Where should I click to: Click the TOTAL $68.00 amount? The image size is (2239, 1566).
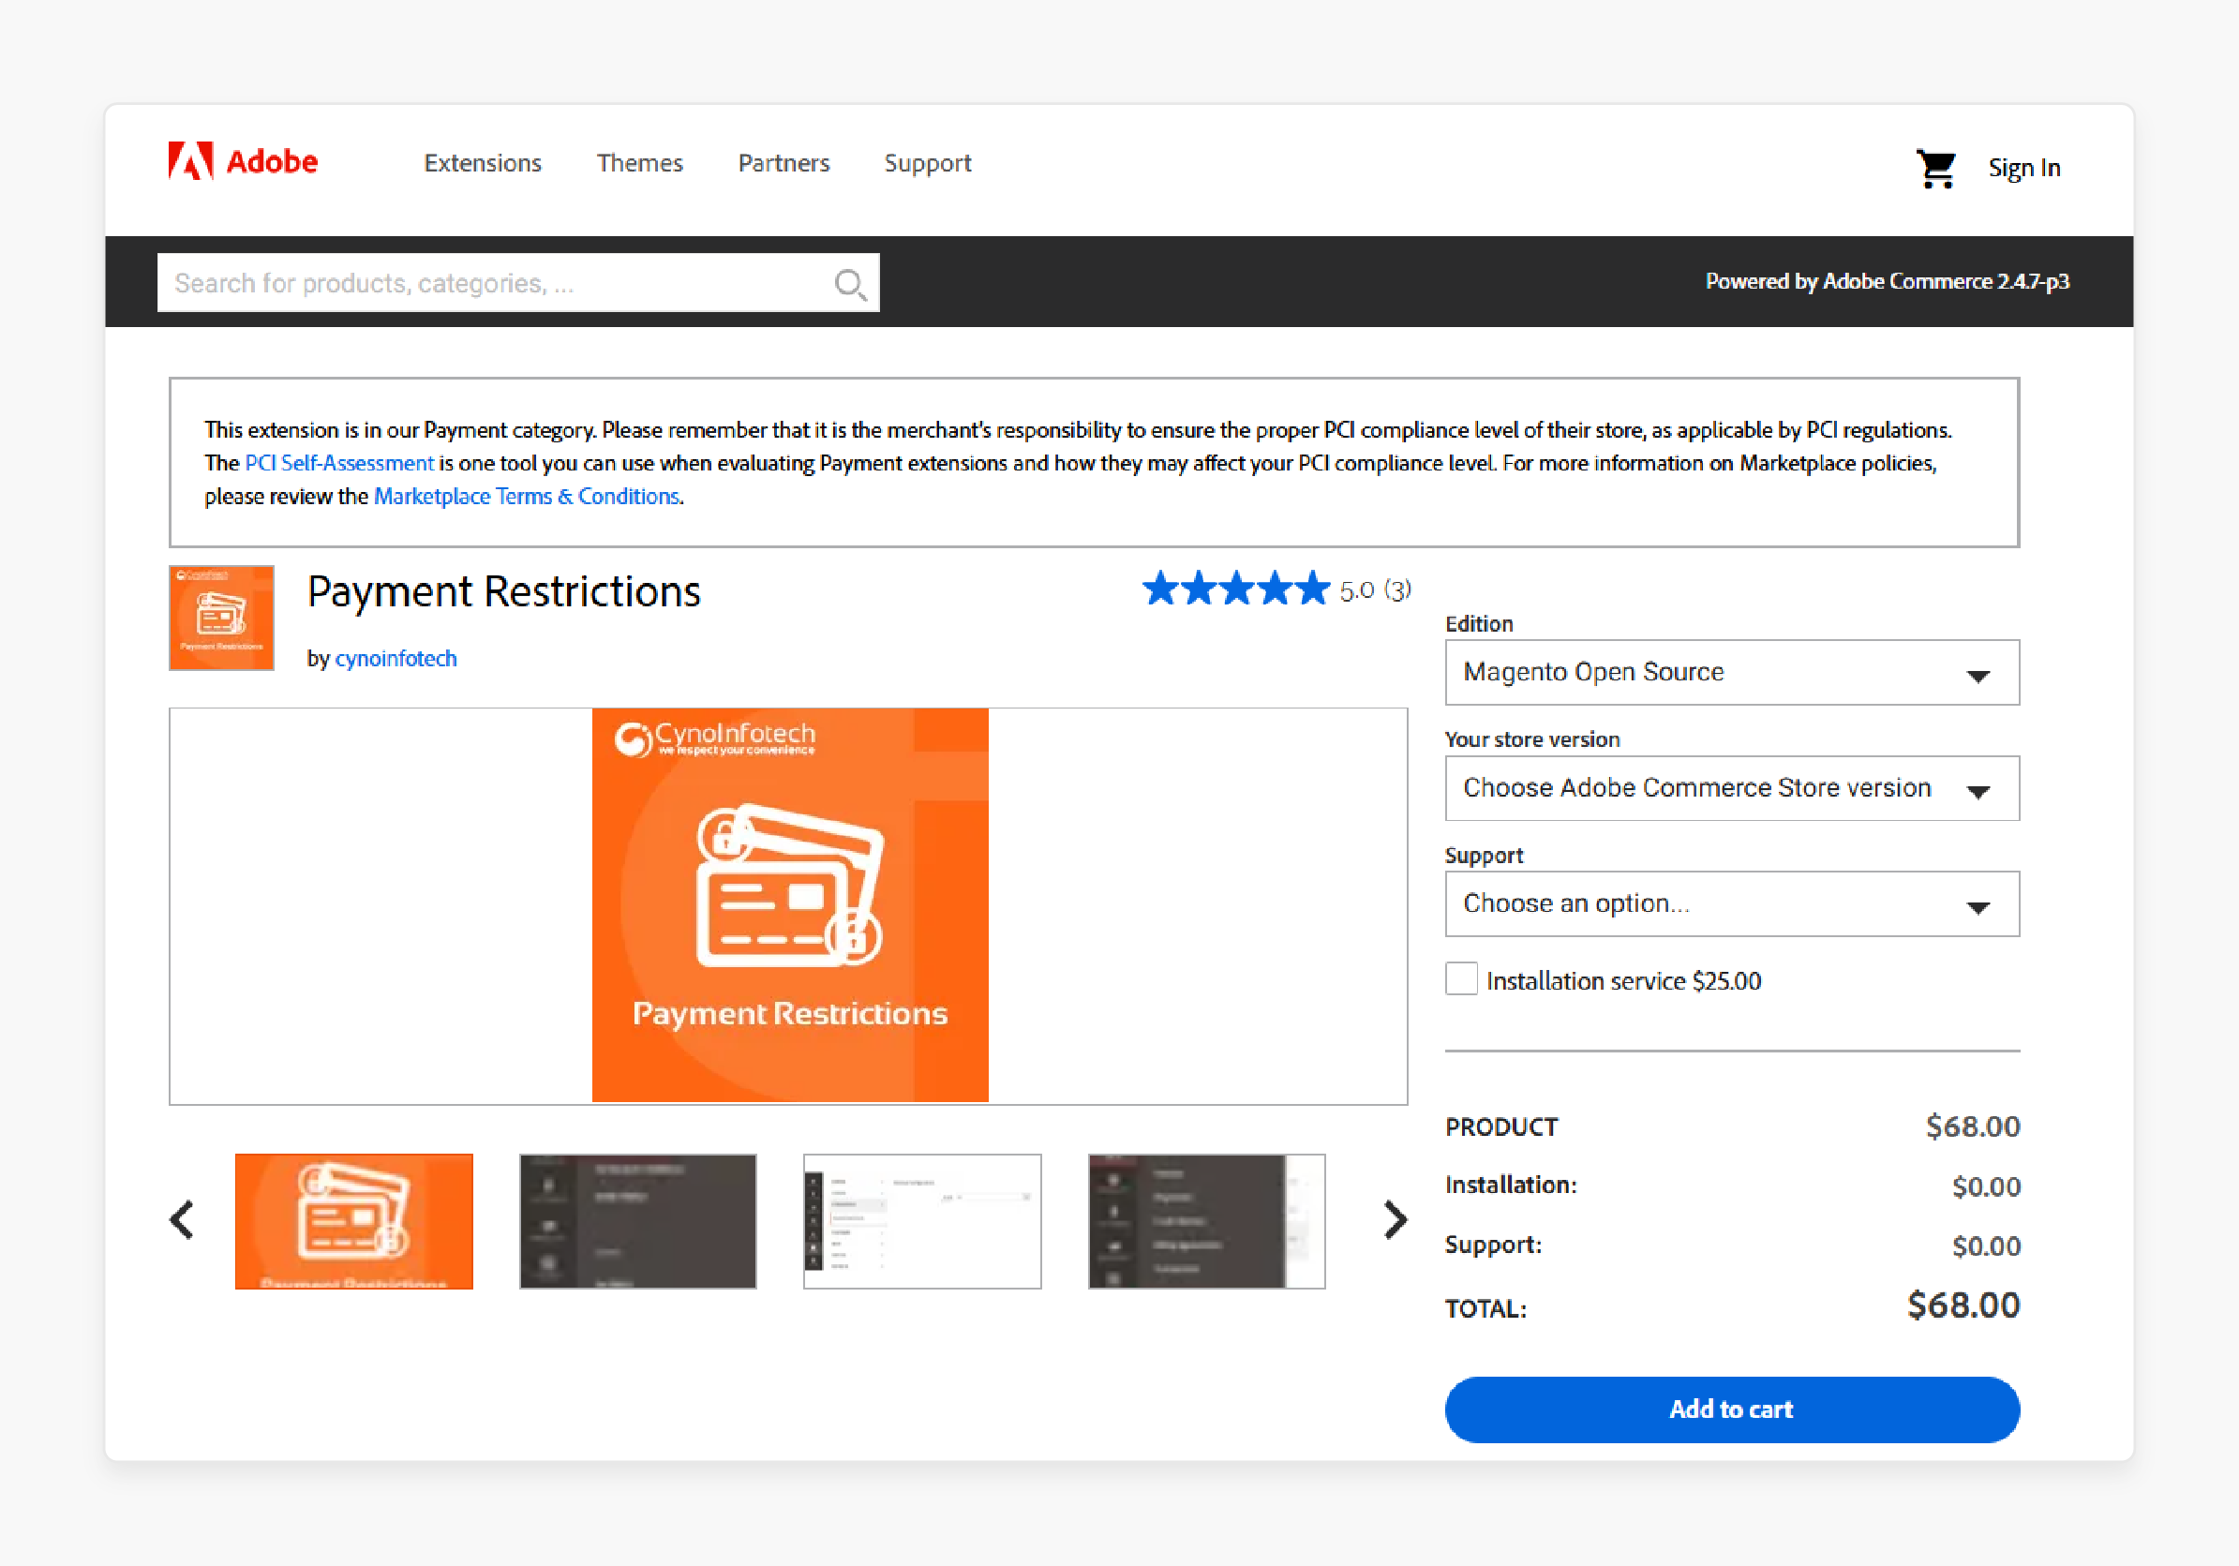1963,1305
